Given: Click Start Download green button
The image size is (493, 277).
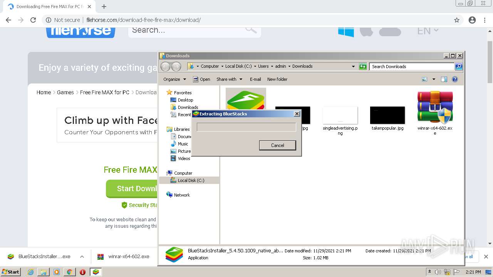Looking at the screenshot, I should pos(132,189).
